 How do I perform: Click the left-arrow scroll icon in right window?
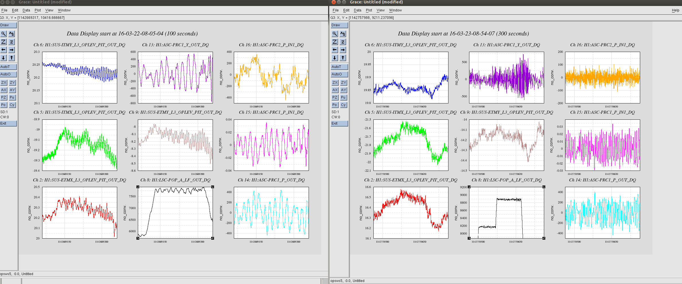pyautogui.click(x=335, y=50)
